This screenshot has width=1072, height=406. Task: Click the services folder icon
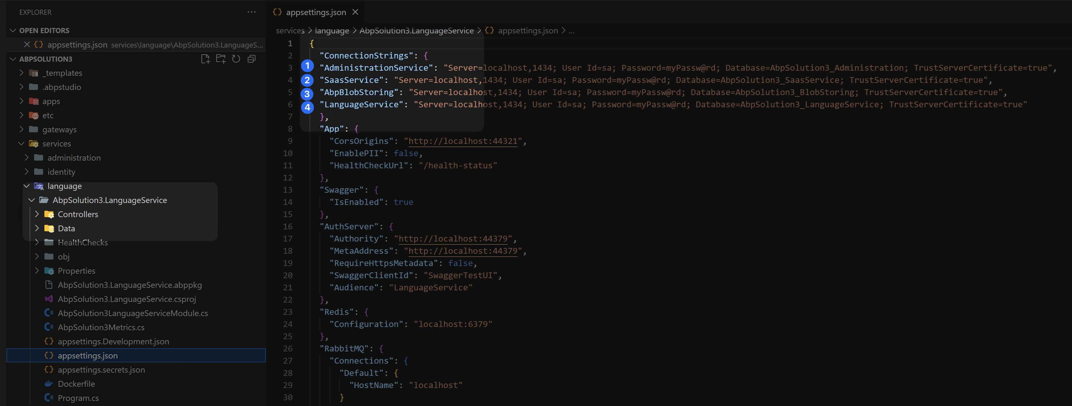pos(34,144)
